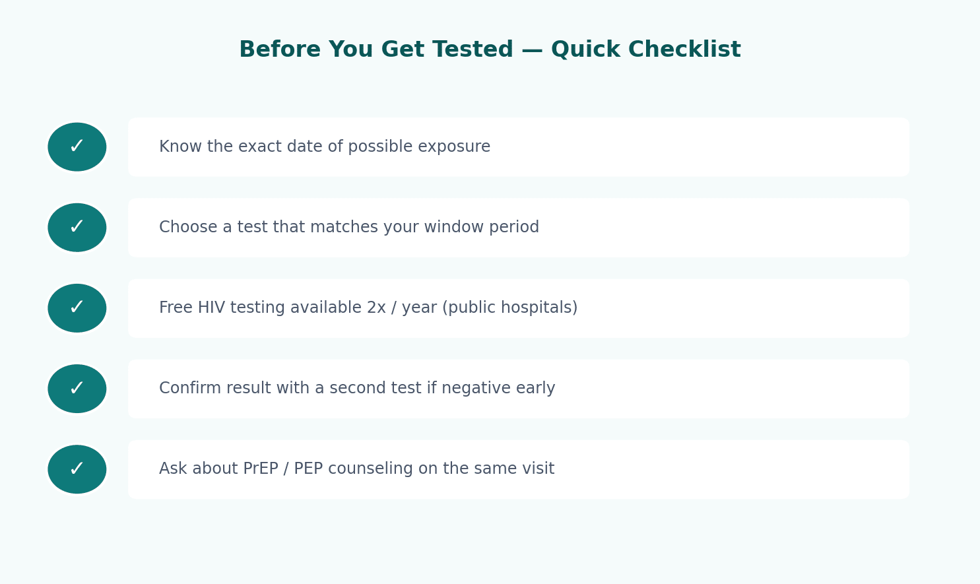The width and height of the screenshot is (980, 584).
Task: Click the 'PrEP / PEP' text
Action: point(281,469)
